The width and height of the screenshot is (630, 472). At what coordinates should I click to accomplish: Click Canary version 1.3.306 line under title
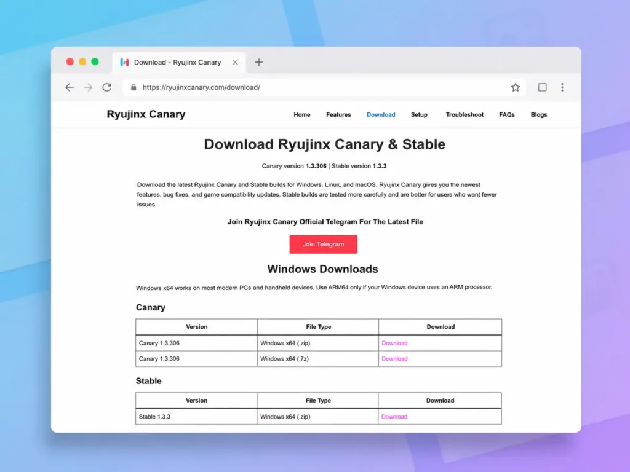pyautogui.click(x=324, y=166)
